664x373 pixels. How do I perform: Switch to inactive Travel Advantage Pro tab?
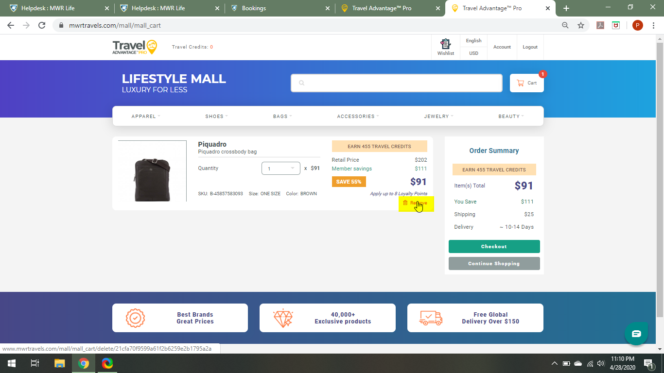click(x=389, y=8)
